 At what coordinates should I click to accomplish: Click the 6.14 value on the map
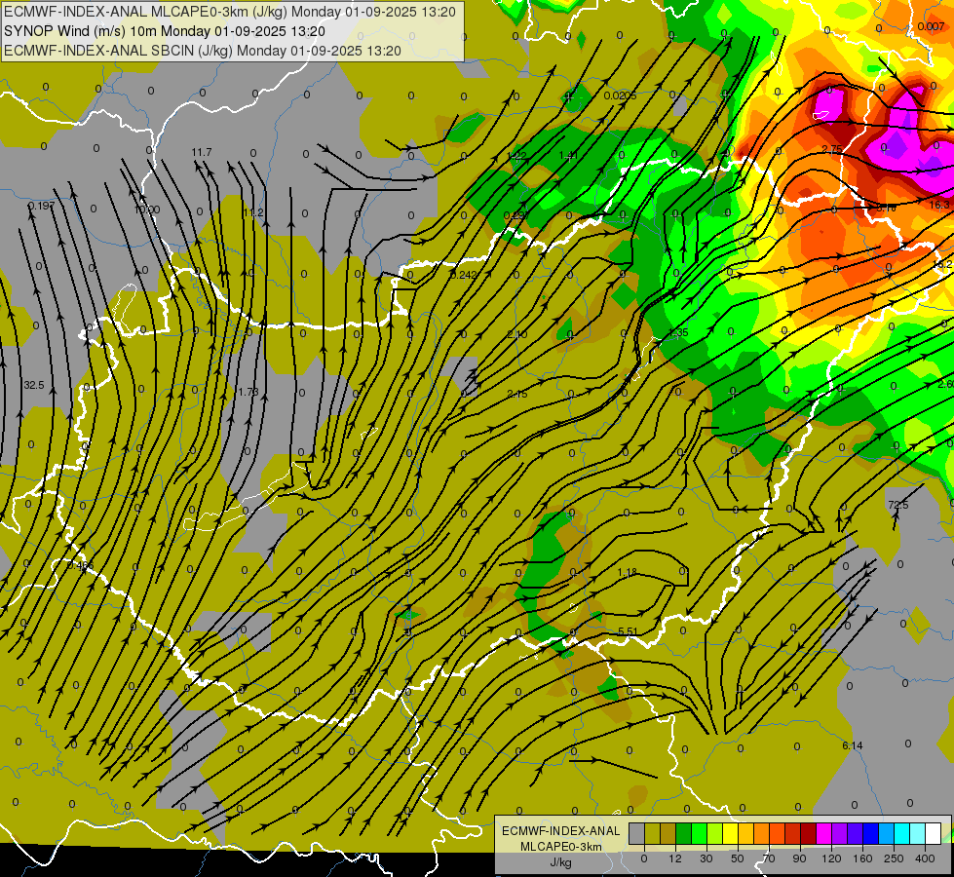[853, 745]
